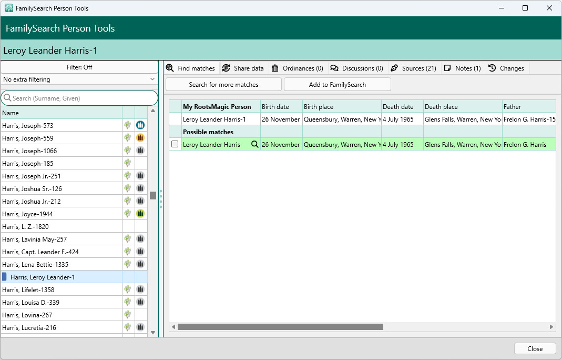Switch to the Sources (21) tab

click(414, 68)
